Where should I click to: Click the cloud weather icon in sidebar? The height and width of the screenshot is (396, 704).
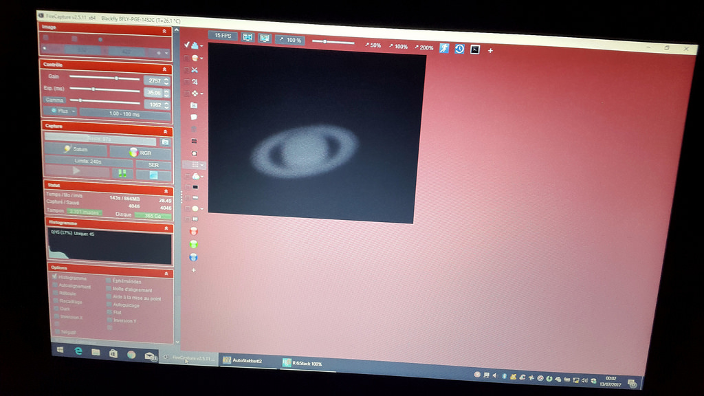click(x=196, y=177)
